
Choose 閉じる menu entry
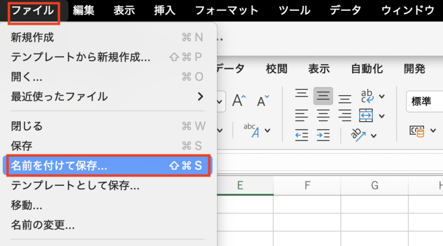(x=108, y=126)
